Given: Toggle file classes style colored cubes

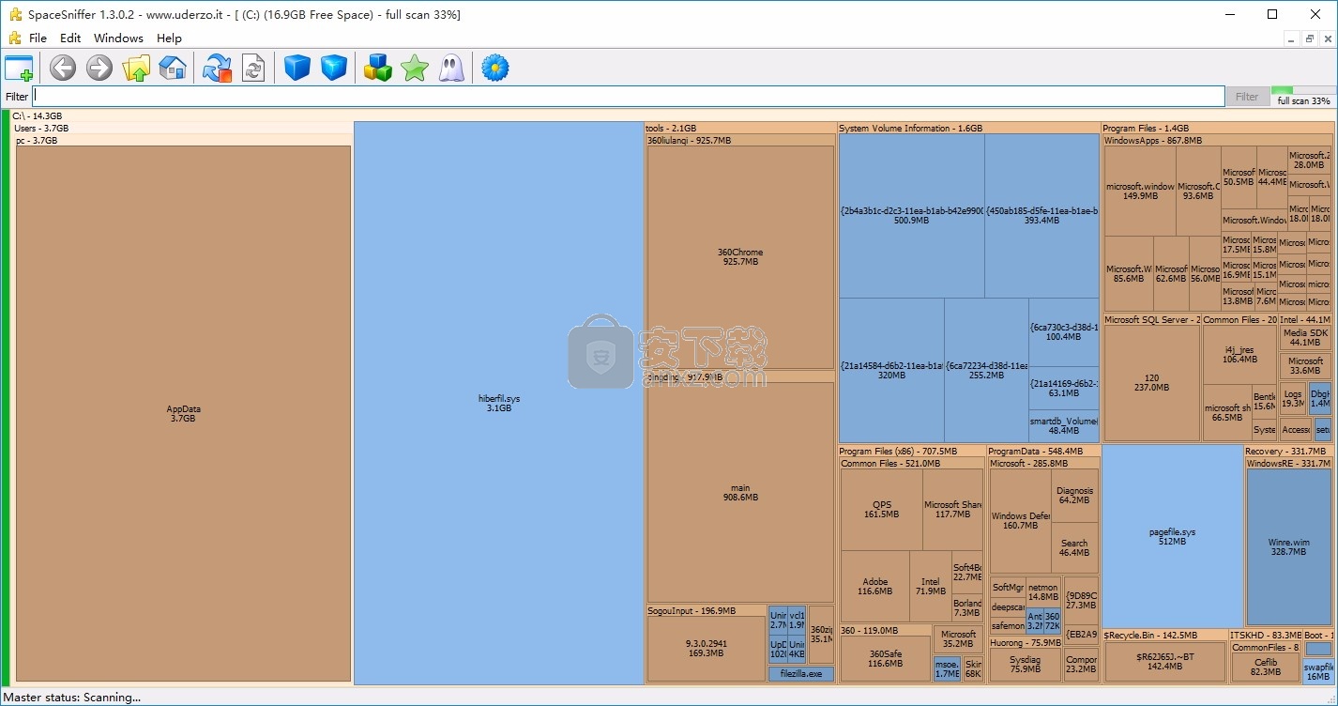Looking at the screenshot, I should coord(377,68).
